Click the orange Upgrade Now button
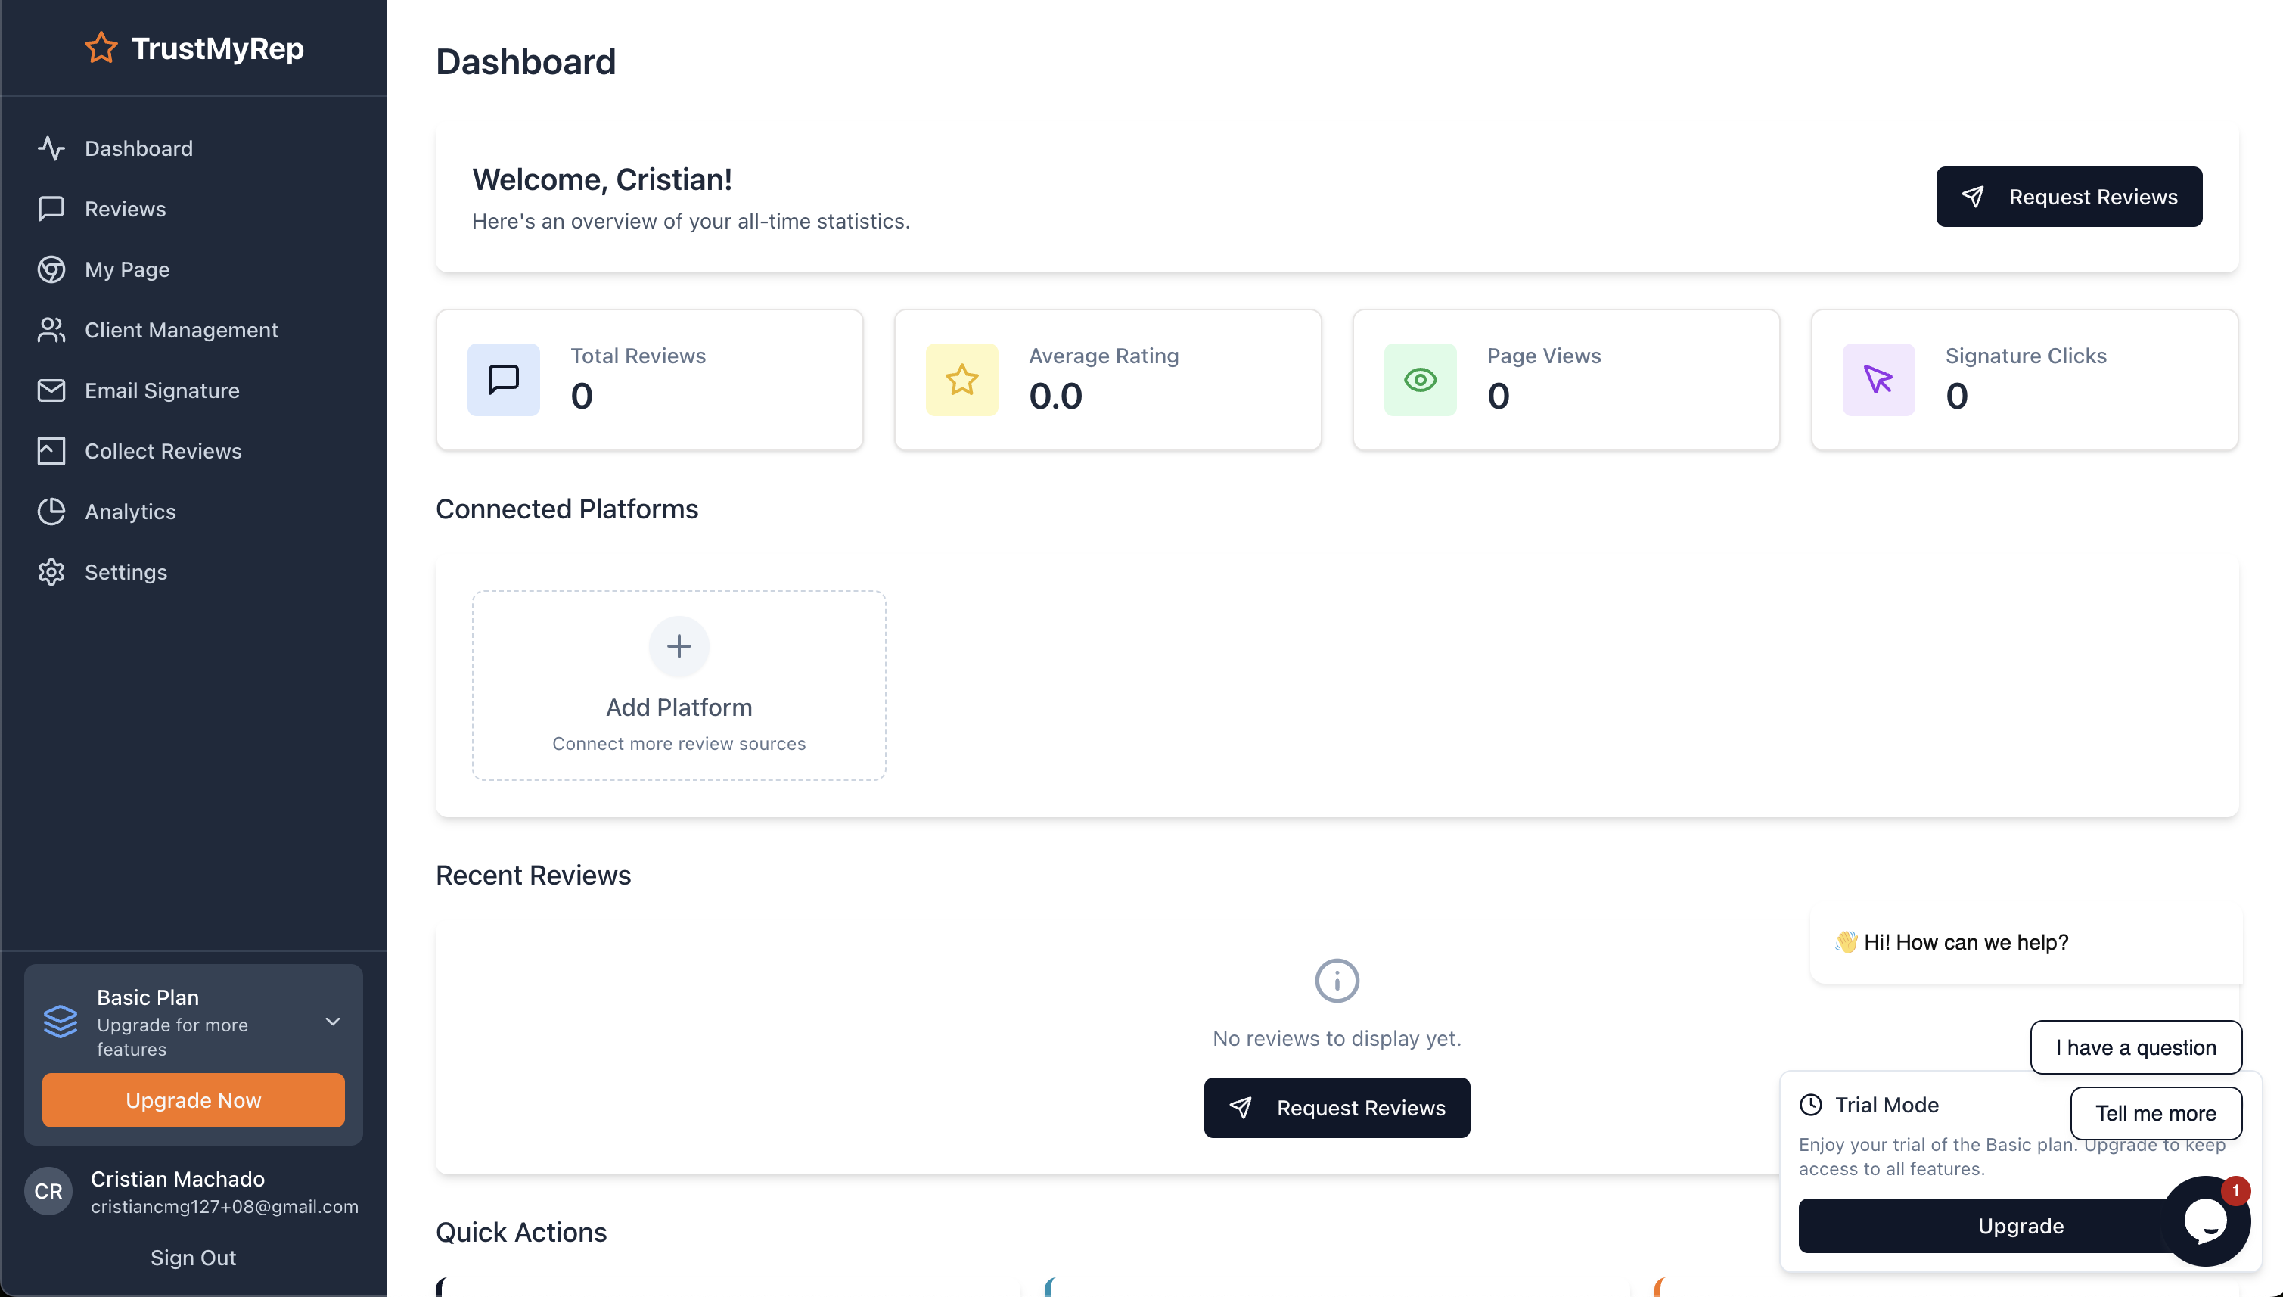The image size is (2283, 1297). 193,1100
